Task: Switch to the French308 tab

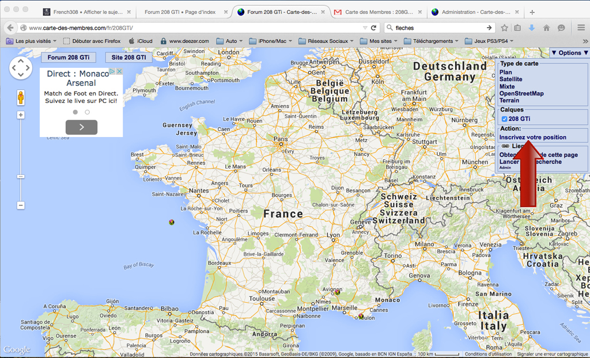Action: point(88,12)
